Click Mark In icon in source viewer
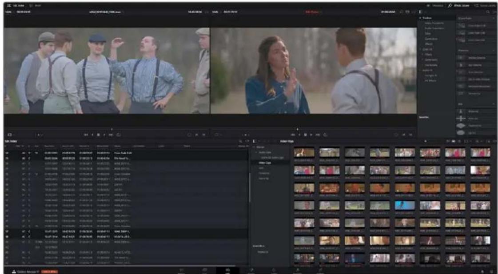498x274 pixels. click(197, 135)
